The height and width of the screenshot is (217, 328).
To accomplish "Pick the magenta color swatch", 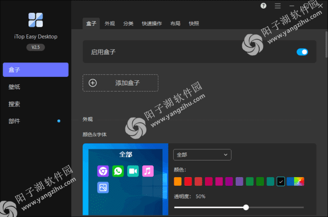I will pyautogui.click(x=219, y=181).
